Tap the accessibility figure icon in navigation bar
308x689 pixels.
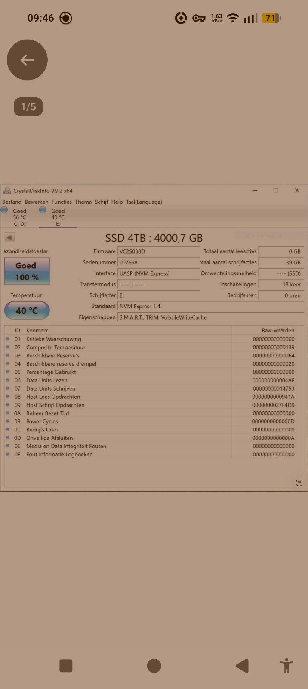[286, 666]
